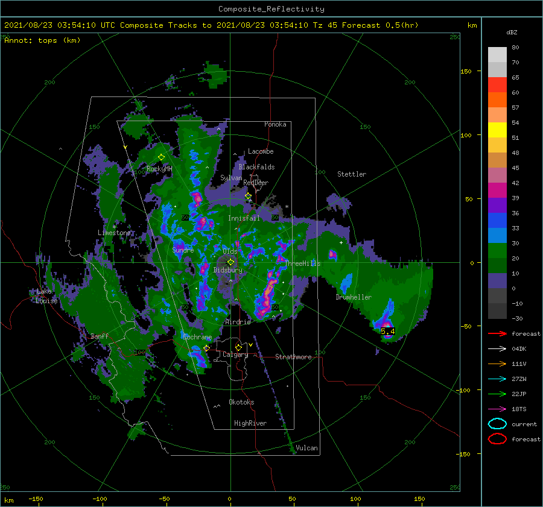
Task: Select the purple swatch between 10 and 0
Action: [497, 281]
